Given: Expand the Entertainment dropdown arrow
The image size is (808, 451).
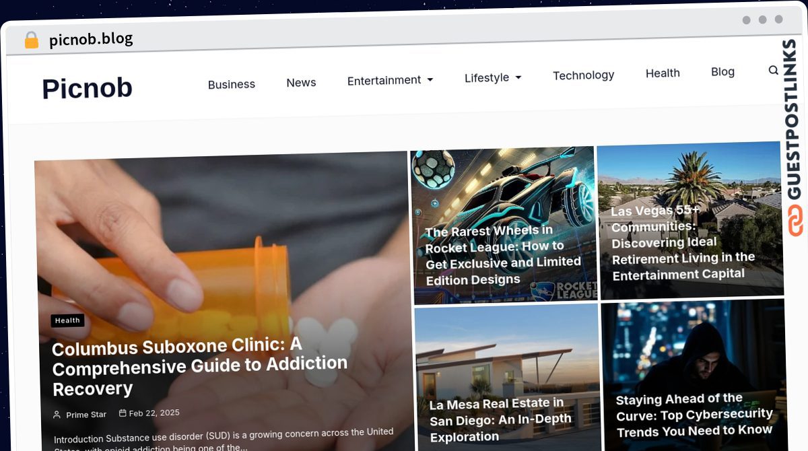Looking at the screenshot, I should pyautogui.click(x=430, y=79).
